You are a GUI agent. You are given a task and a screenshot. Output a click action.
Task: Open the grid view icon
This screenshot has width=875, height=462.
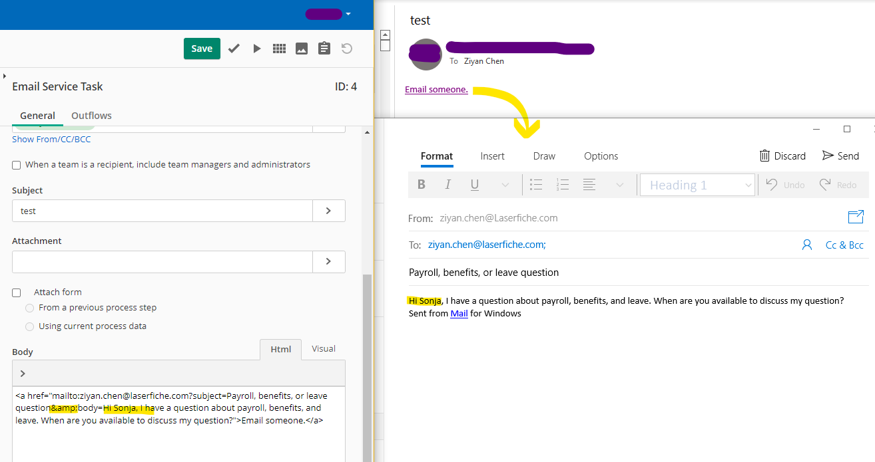(x=279, y=49)
